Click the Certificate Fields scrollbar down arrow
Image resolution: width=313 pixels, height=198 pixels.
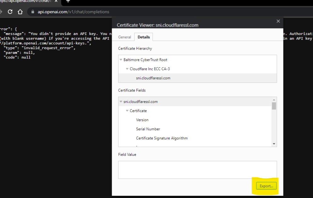(274, 144)
